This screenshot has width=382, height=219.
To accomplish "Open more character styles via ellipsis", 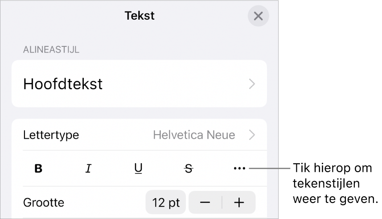I will (239, 169).
